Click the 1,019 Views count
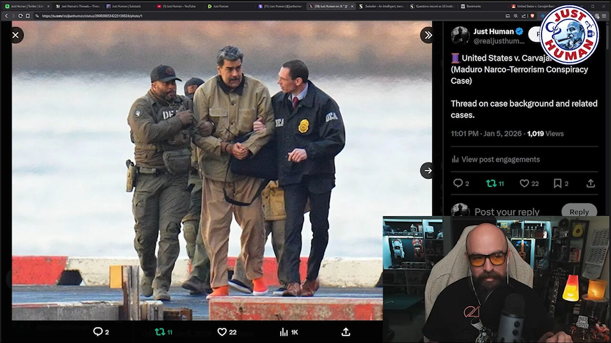Viewport: 611px width, 343px height. pyautogui.click(x=545, y=134)
